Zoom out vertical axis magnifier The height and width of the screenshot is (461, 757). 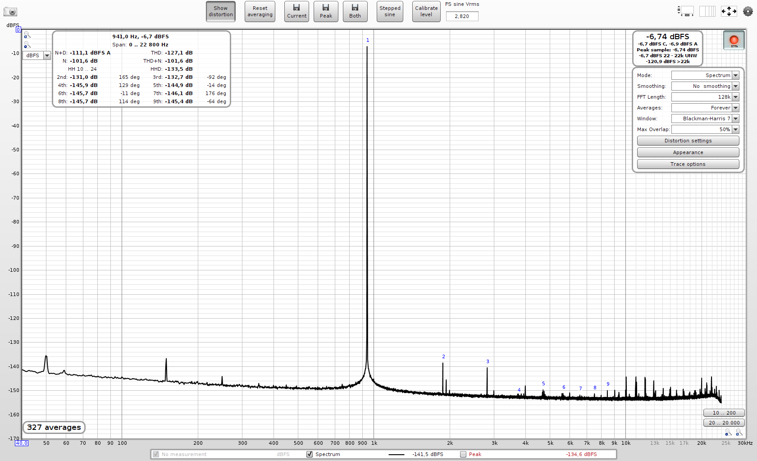(27, 45)
